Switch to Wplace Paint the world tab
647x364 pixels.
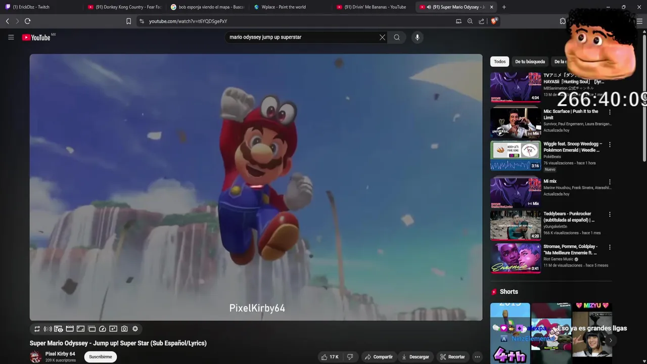click(x=291, y=7)
